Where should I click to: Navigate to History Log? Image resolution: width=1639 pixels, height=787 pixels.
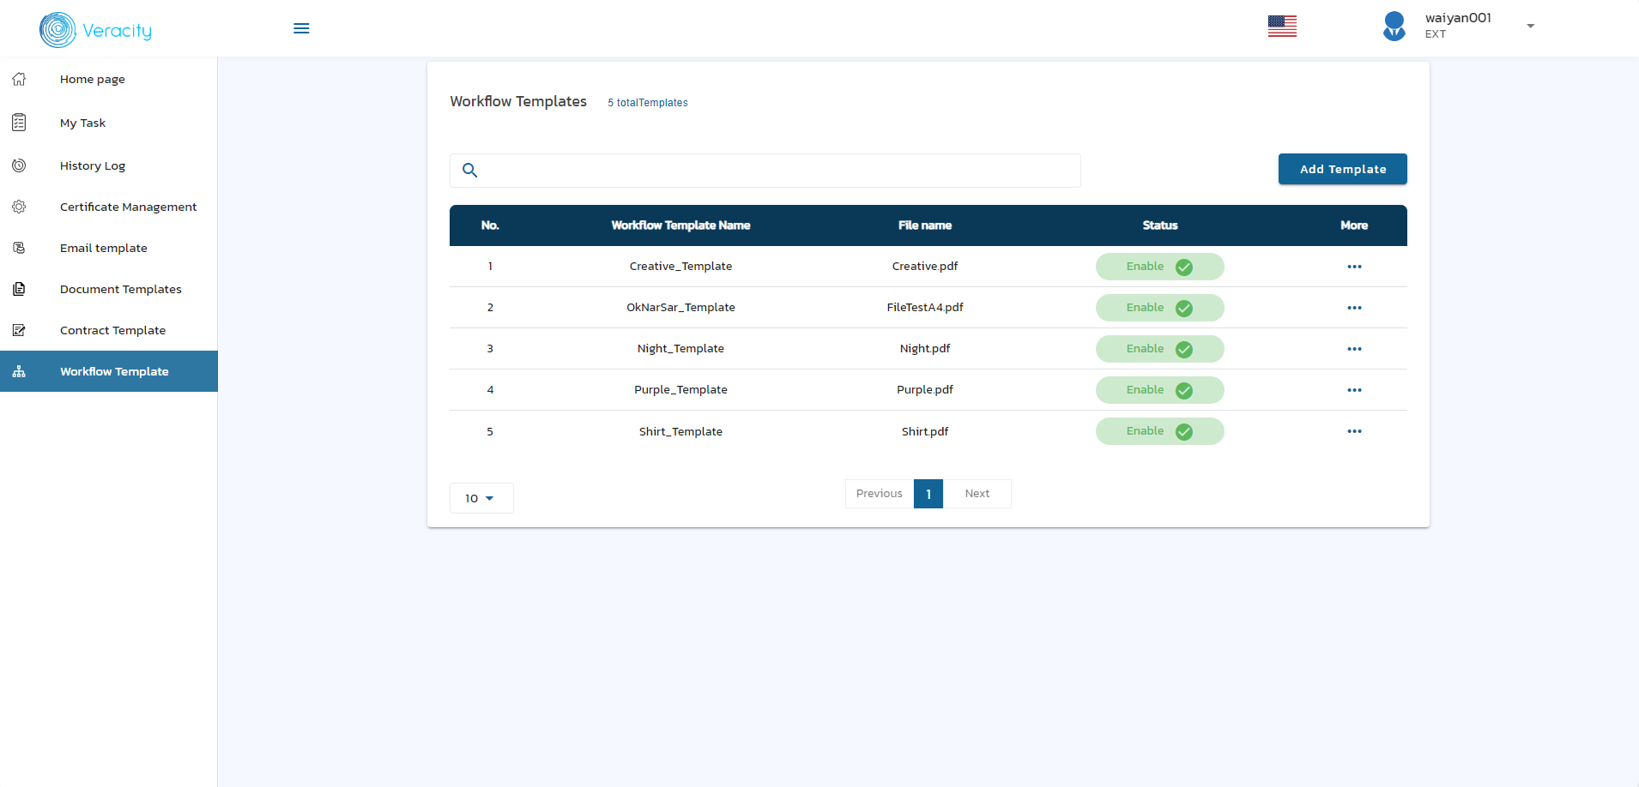[93, 165]
